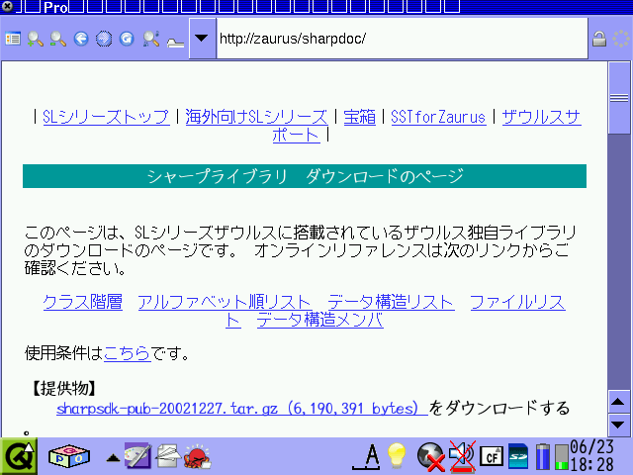Expand the taskbar up-triangle launcher
Viewport: 633px width, 475px height.
click(x=113, y=458)
